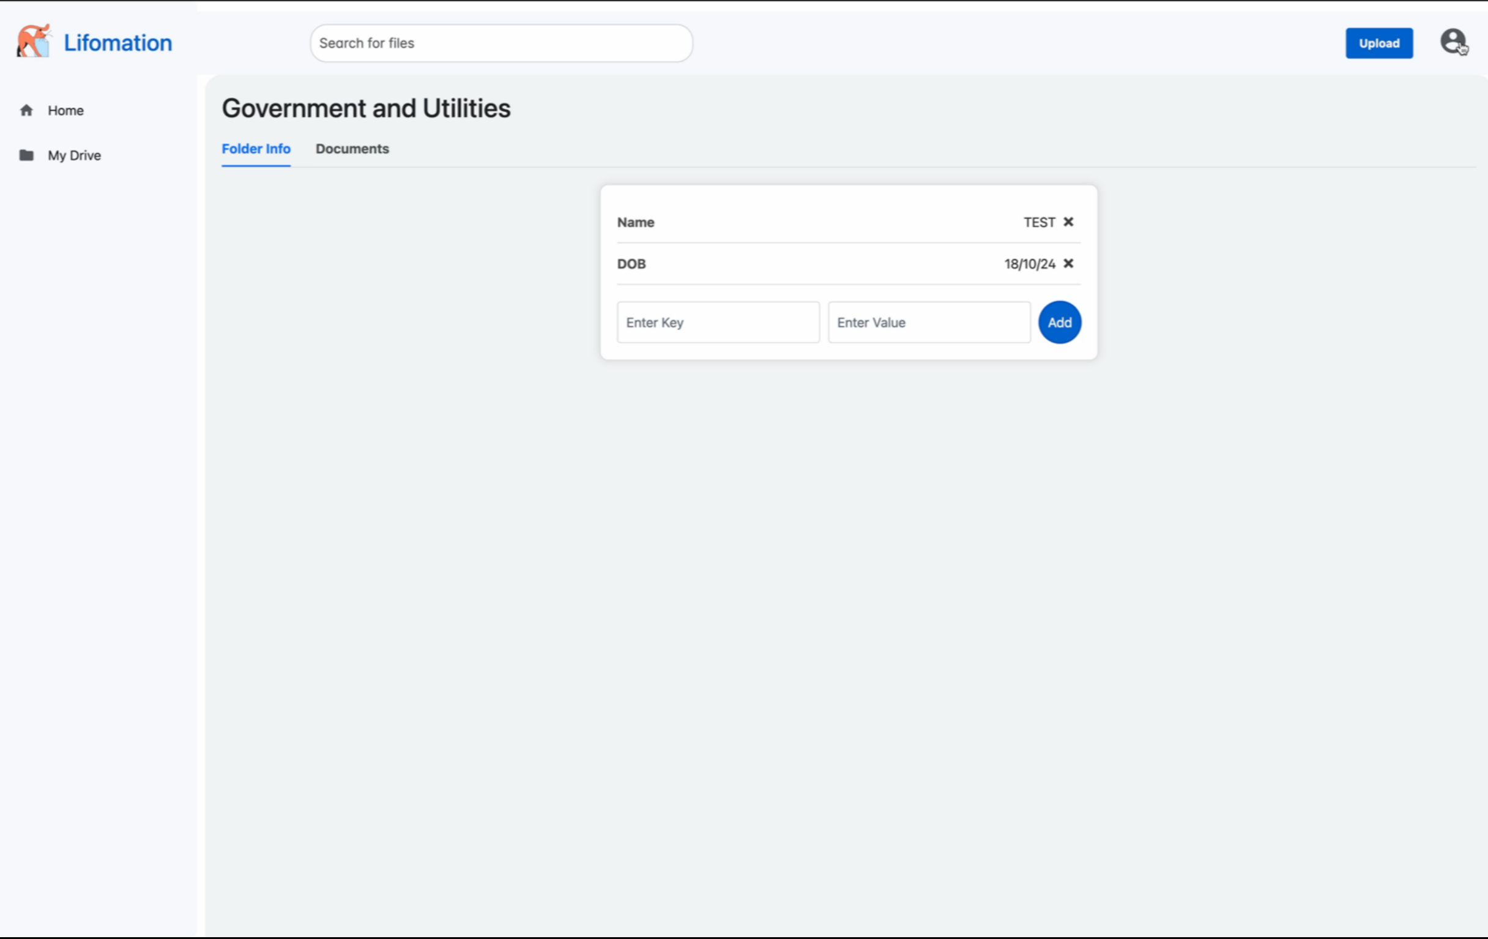Image resolution: width=1488 pixels, height=939 pixels.
Task: Switch to the Documents tab
Action: 352,148
